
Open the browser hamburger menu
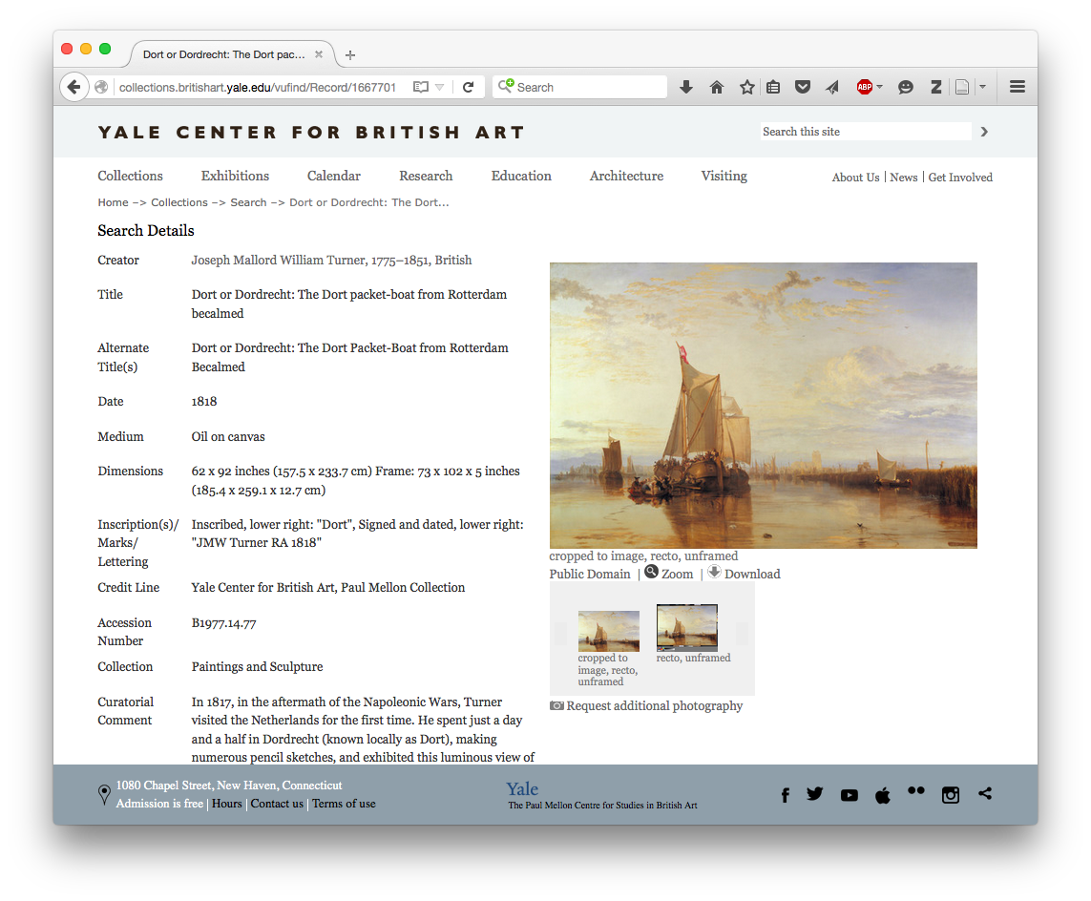click(x=1018, y=87)
